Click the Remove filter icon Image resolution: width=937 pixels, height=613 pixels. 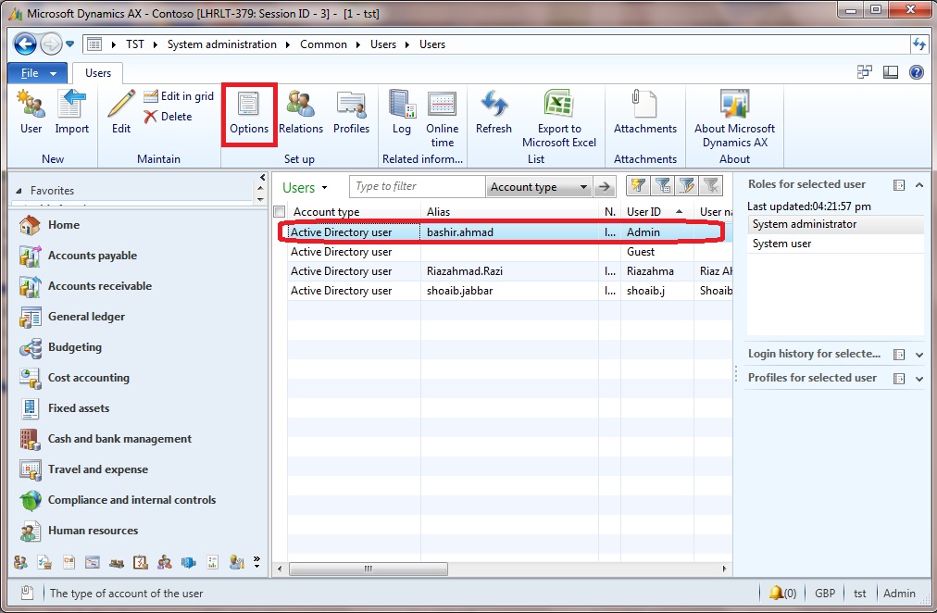[711, 186]
